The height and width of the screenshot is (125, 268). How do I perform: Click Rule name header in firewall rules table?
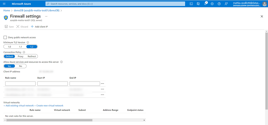tap(11, 78)
